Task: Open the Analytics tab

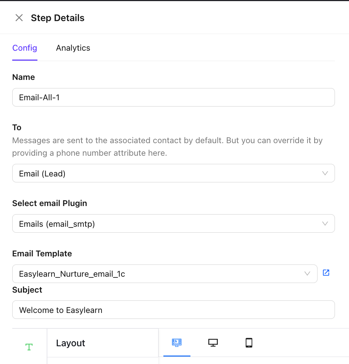Action: [73, 48]
